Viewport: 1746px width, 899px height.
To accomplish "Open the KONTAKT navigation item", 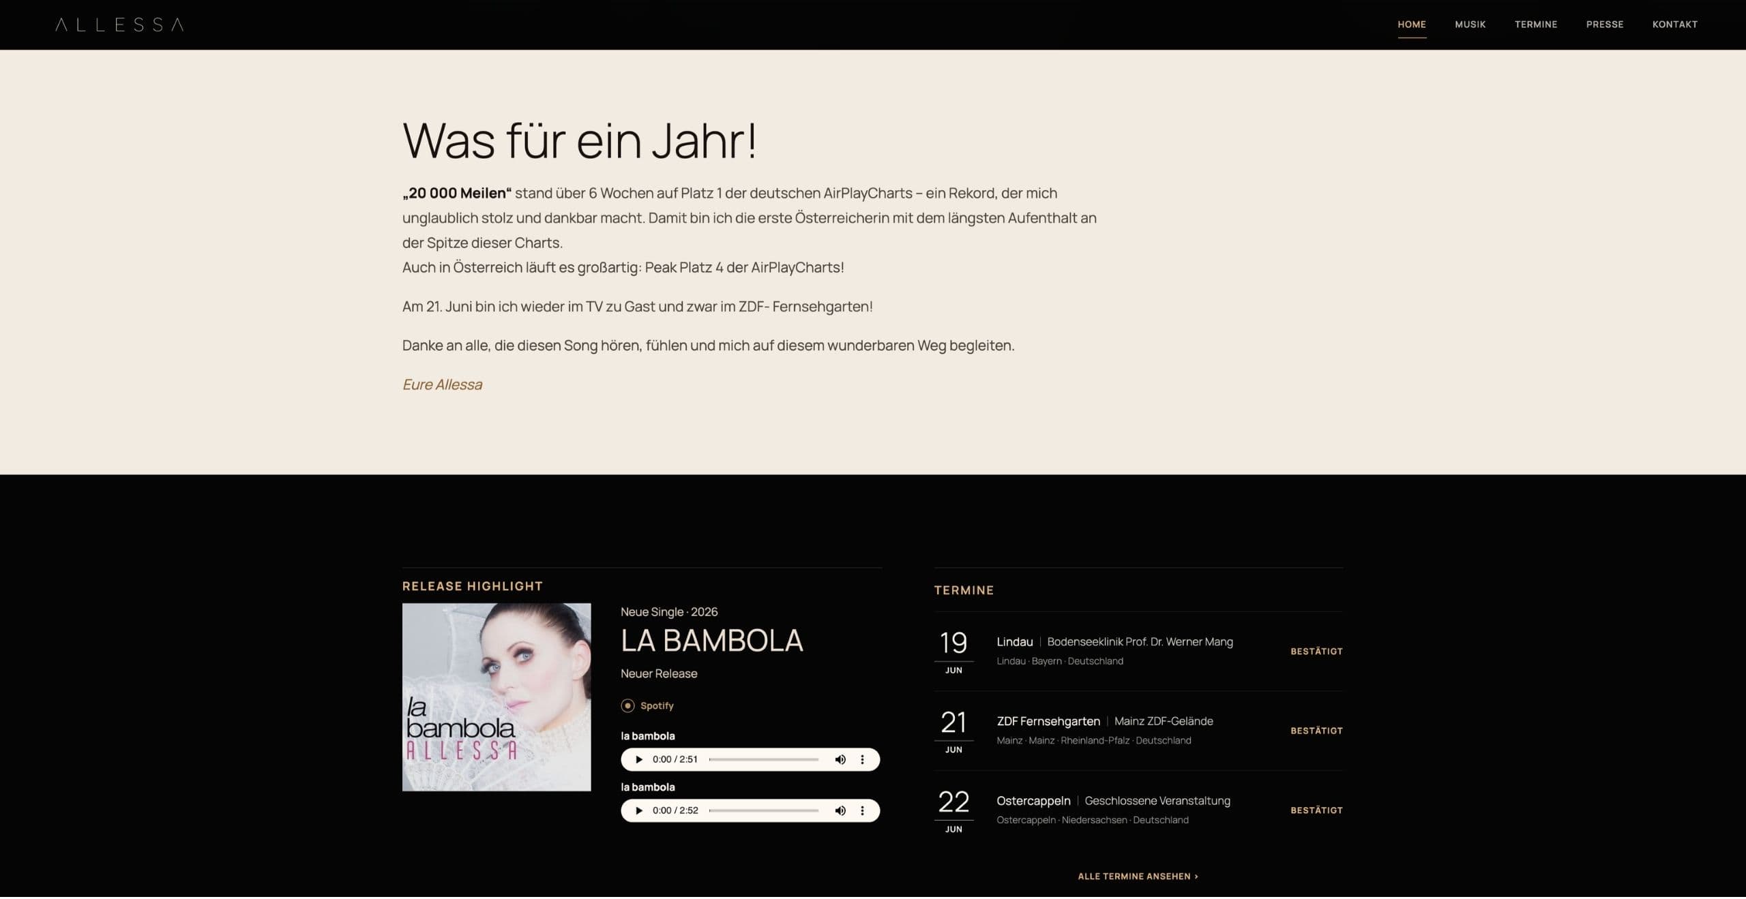I will click(1675, 25).
